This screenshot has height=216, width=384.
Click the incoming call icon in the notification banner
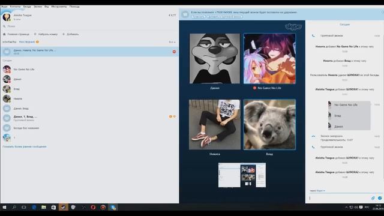pyautogui.click(x=185, y=14)
